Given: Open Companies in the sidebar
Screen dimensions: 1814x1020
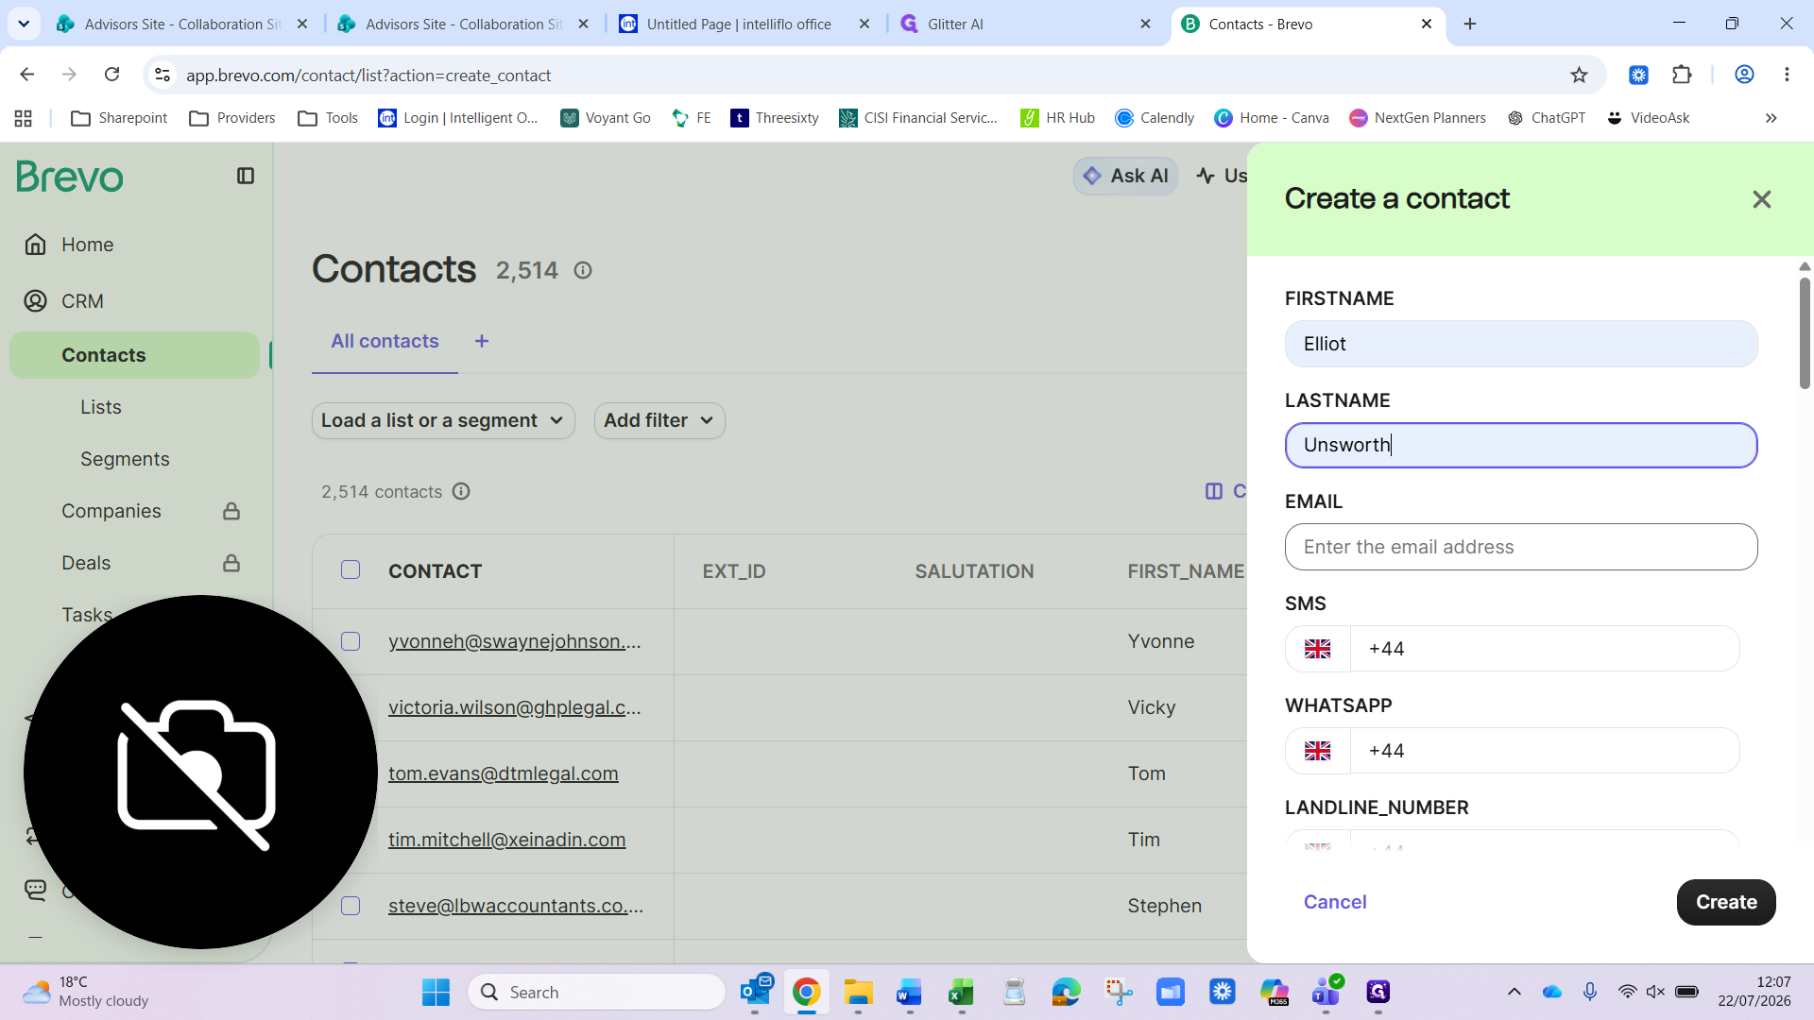Looking at the screenshot, I should click(x=111, y=511).
